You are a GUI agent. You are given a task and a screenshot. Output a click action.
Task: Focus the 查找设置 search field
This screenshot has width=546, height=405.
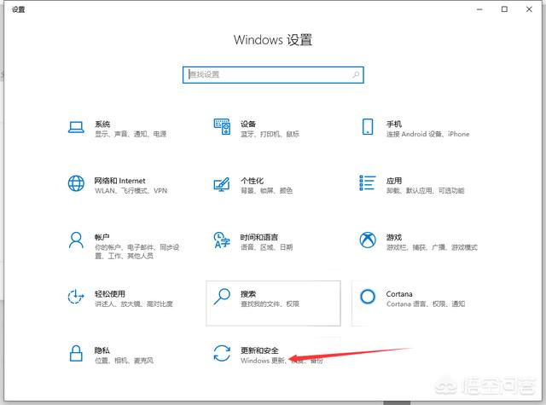coord(273,75)
